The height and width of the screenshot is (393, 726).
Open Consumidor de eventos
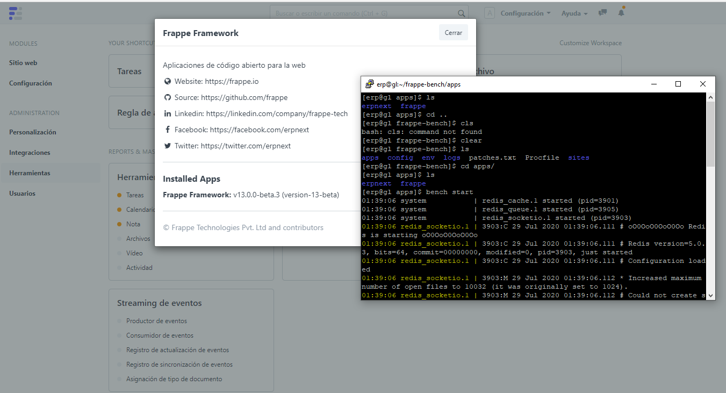(160, 335)
